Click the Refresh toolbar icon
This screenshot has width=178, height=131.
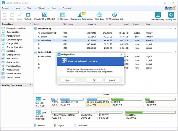[x=28, y=17]
